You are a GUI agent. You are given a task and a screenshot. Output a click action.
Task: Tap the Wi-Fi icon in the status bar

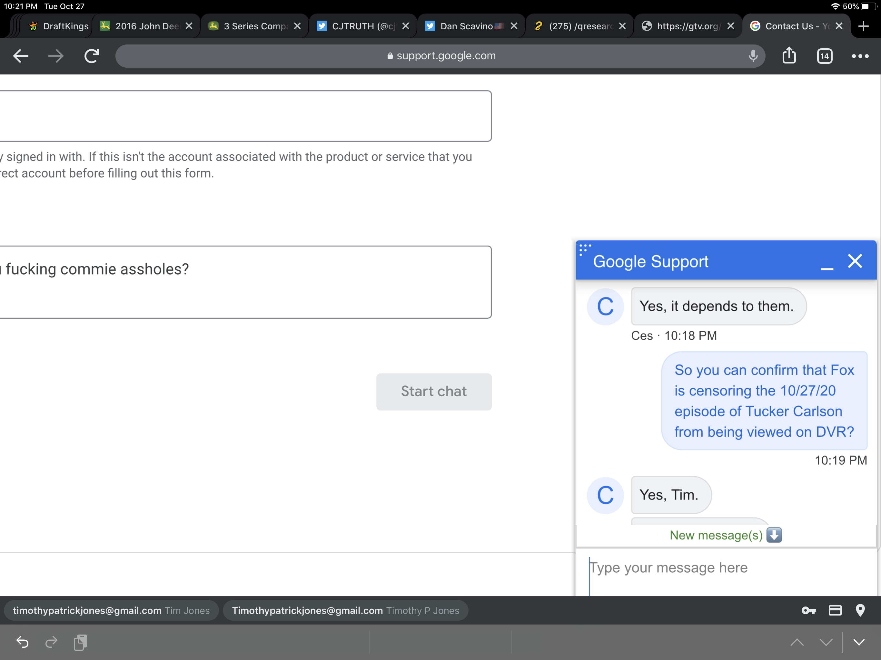(x=835, y=6)
